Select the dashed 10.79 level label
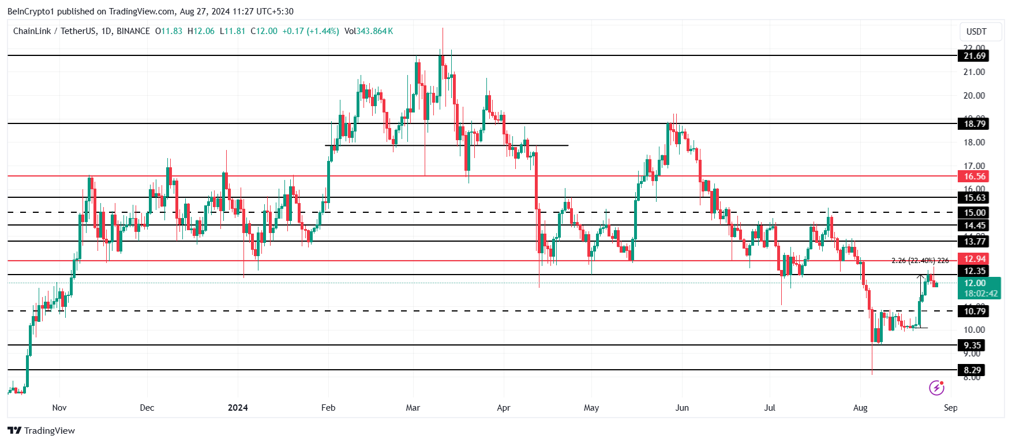 (974, 311)
